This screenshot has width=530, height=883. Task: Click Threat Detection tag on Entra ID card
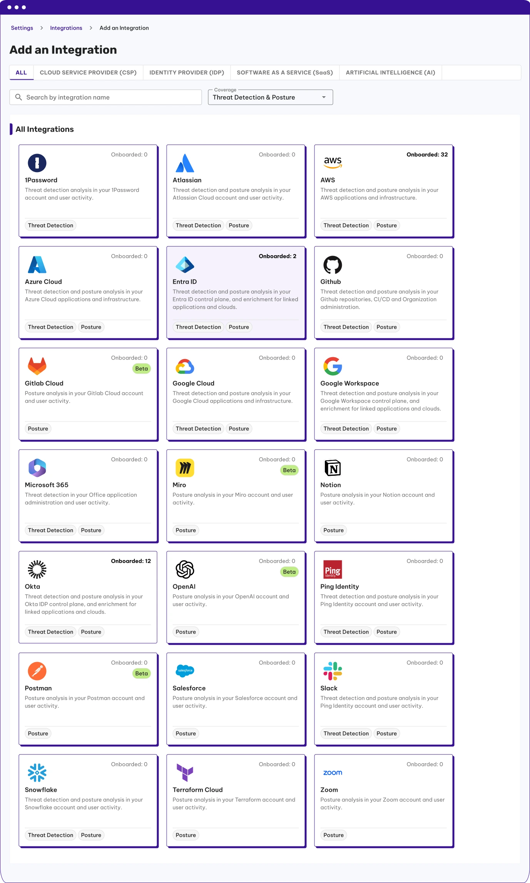[198, 327]
